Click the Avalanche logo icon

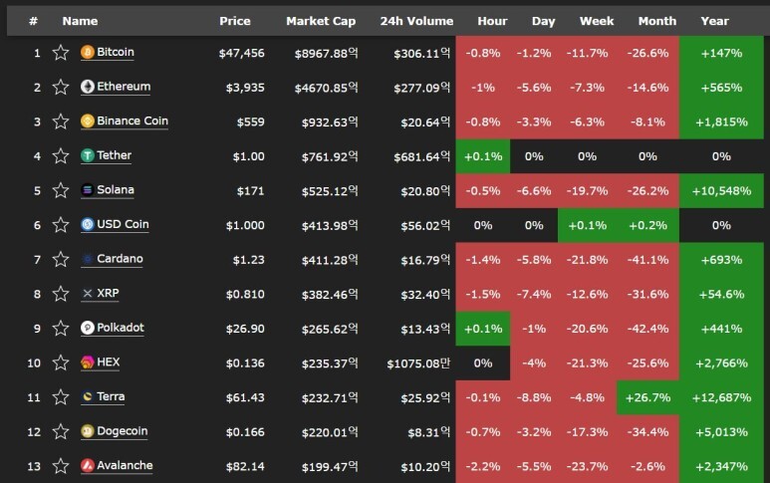click(88, 465)
